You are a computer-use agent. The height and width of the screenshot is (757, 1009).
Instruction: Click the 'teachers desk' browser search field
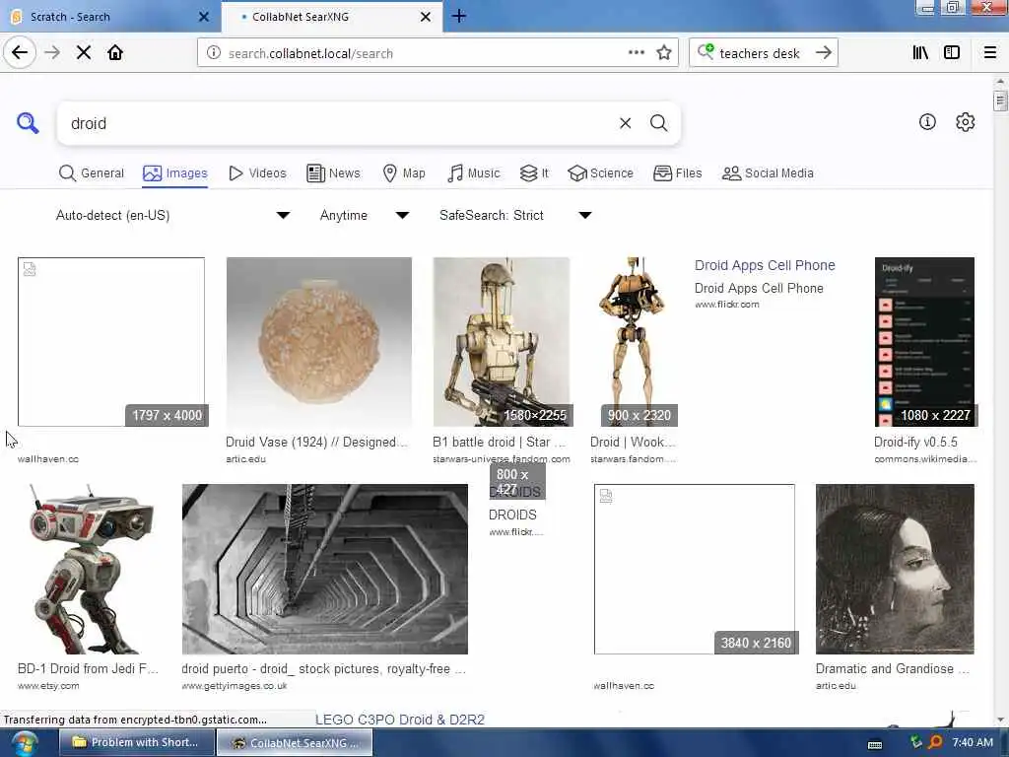click(760, 53)
